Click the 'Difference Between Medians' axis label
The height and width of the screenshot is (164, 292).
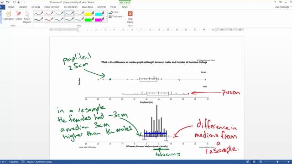tap(146, 146)
